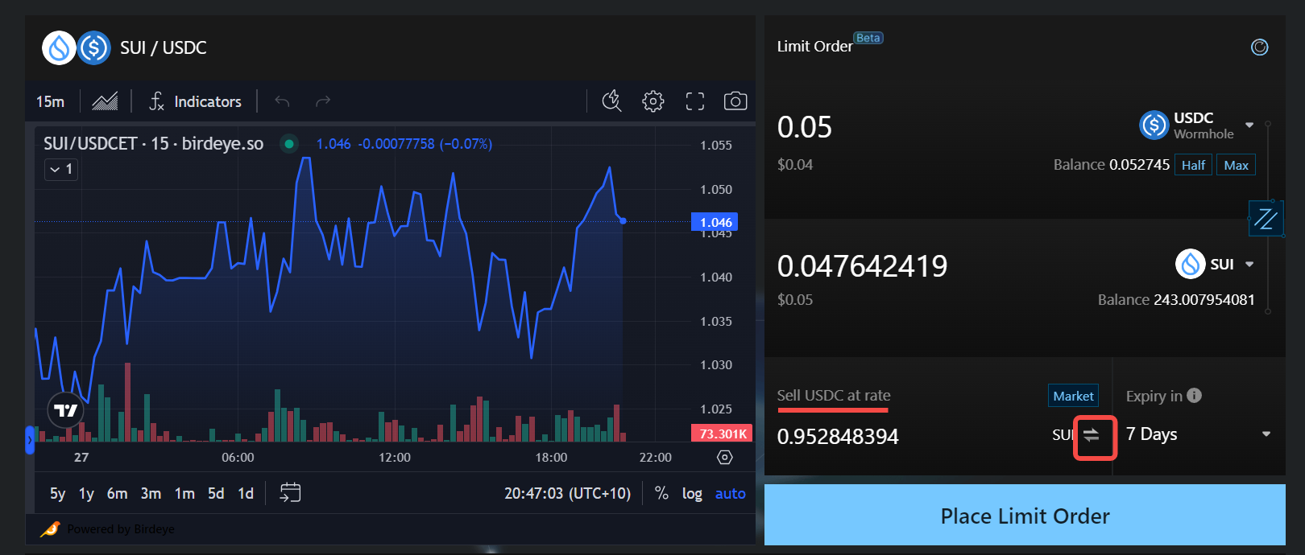Open the go to date calendar icon

(290, 492)
